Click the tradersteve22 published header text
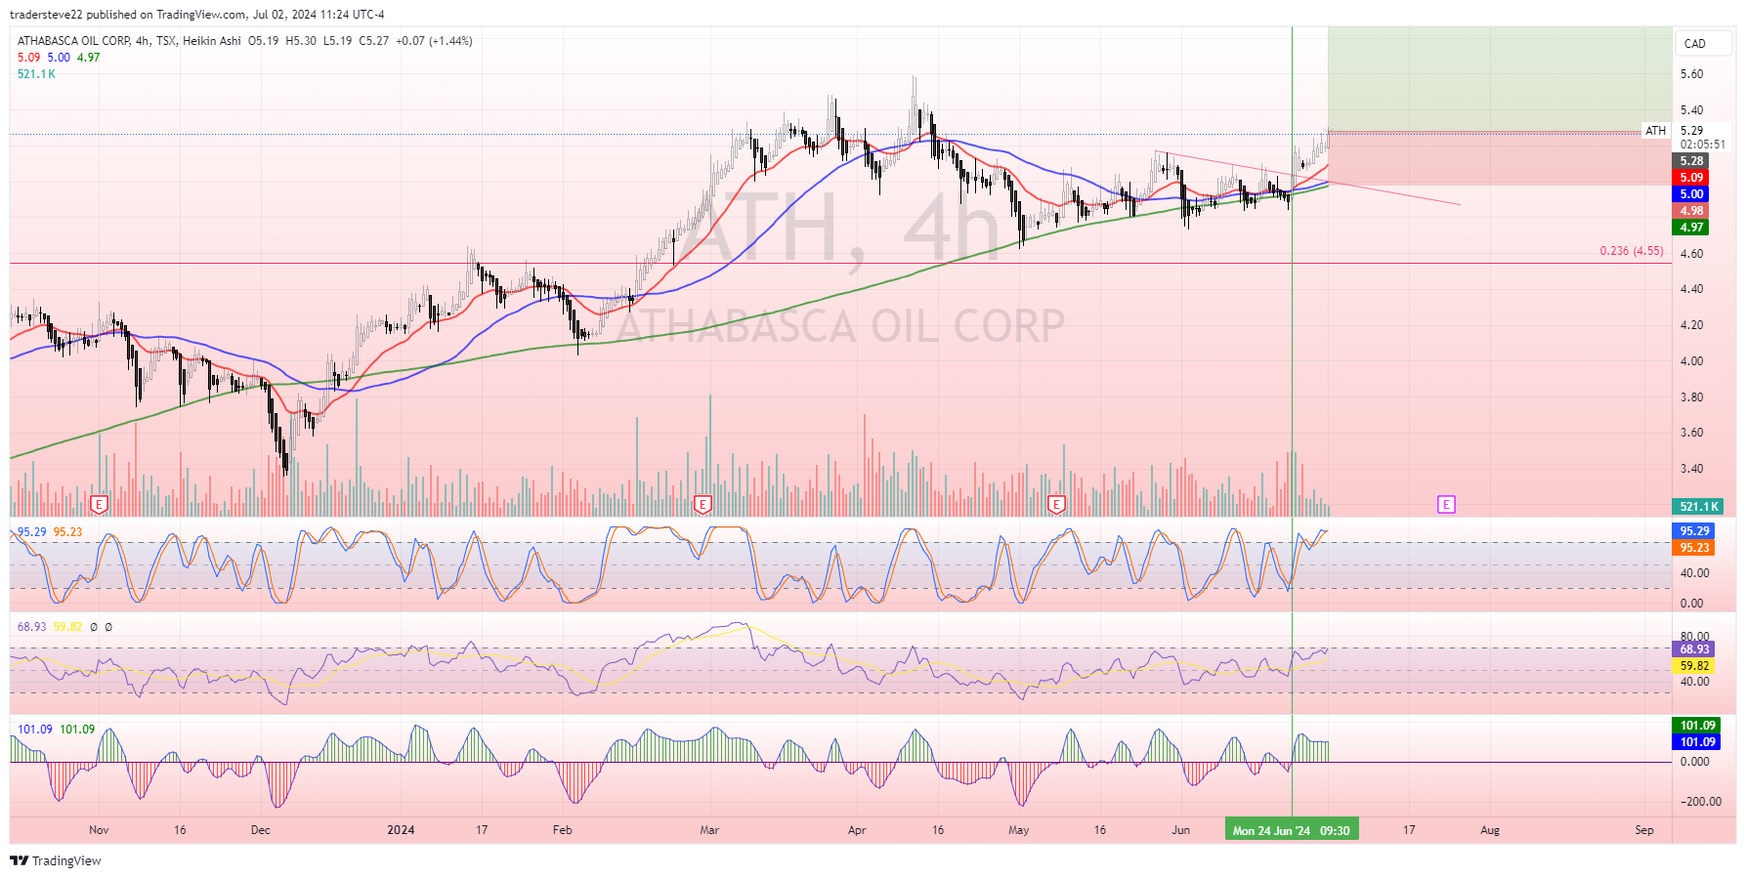The height and width of the screenshot is (878, 1746). (x=197, y=15)
